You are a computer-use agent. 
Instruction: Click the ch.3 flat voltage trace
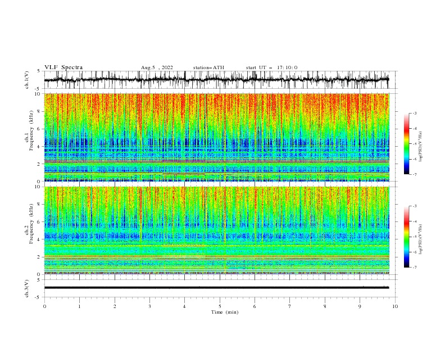(216, 288)
